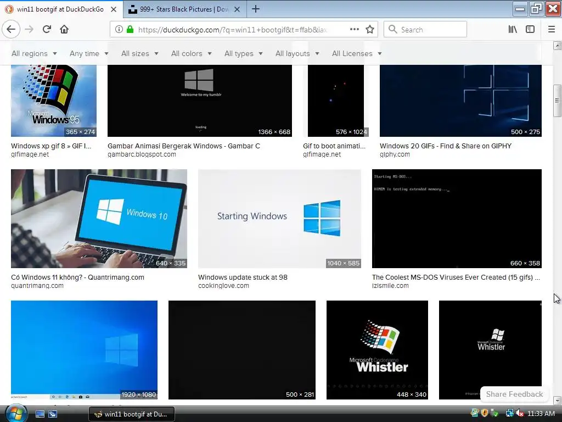Click Switch between windows quick launch icon
562x422 pixels.
[x=53, y=414]
